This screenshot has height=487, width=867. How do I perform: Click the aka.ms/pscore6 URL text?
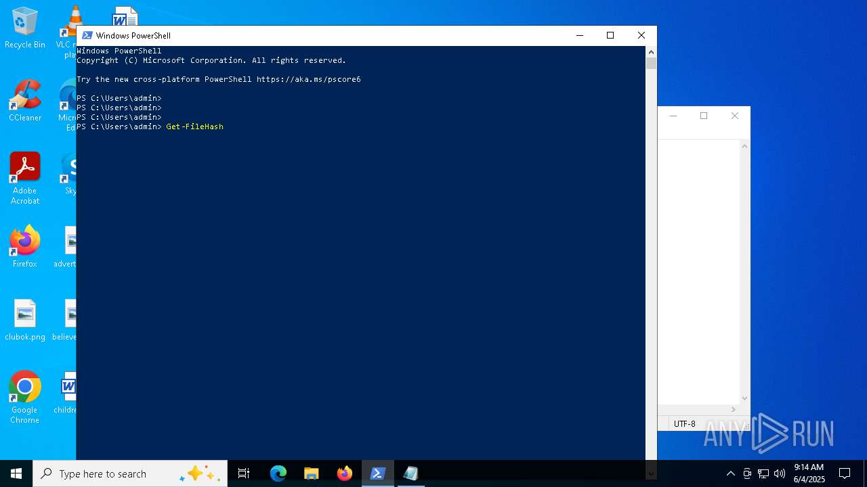pyautogui.click(x=309, y=79)
